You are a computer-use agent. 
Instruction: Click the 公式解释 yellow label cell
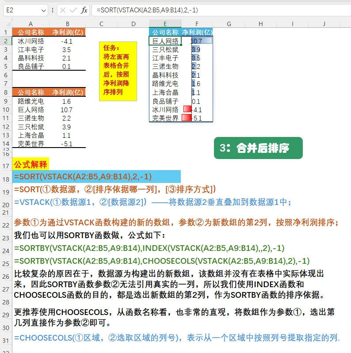pos(31,164)
